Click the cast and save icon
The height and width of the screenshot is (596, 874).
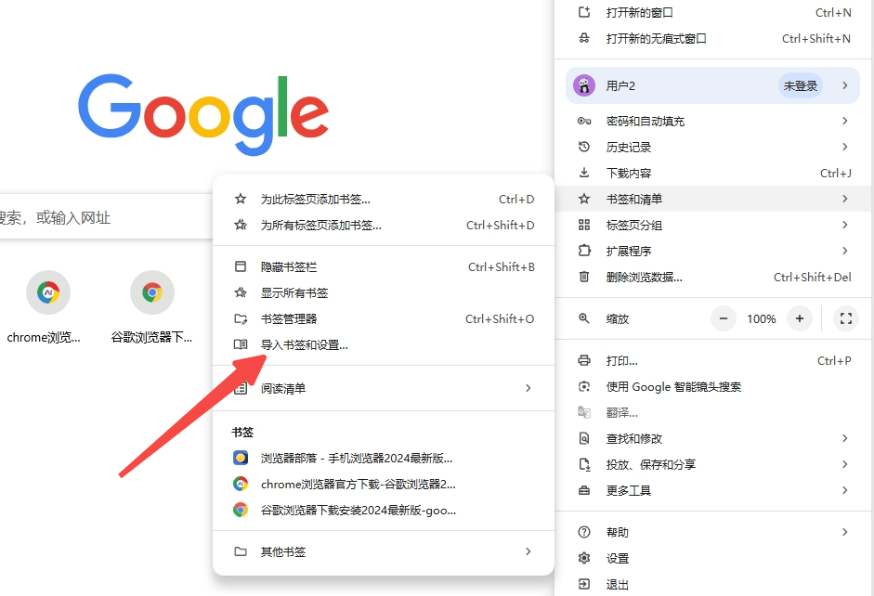pos(583,464)
